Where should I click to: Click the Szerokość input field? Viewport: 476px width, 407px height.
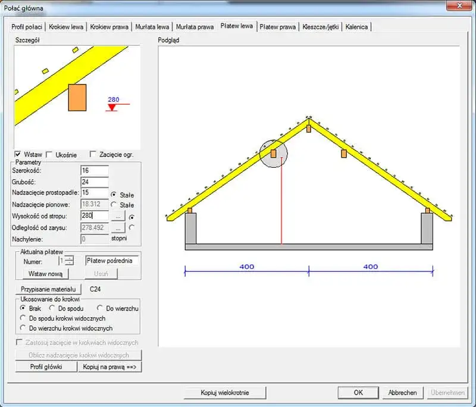click(95, 170)
